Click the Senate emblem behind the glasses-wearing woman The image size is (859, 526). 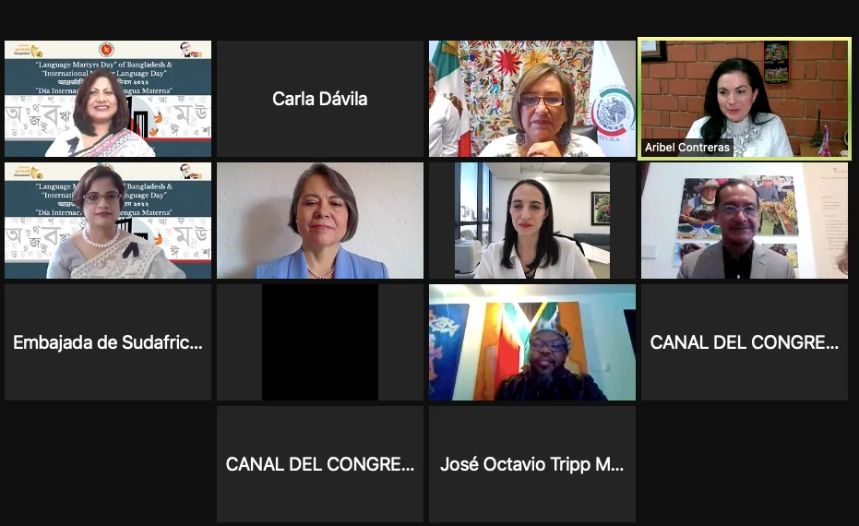pyautogui.click(x=613, y=113)
